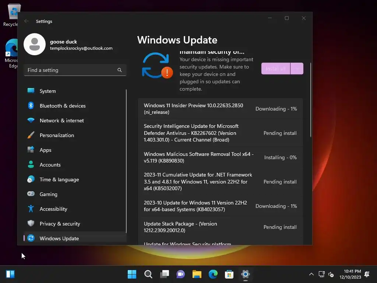Select the Time & language clock icon
The height and width of the screenshot is (283, 377).
click(x=31, y=179)
